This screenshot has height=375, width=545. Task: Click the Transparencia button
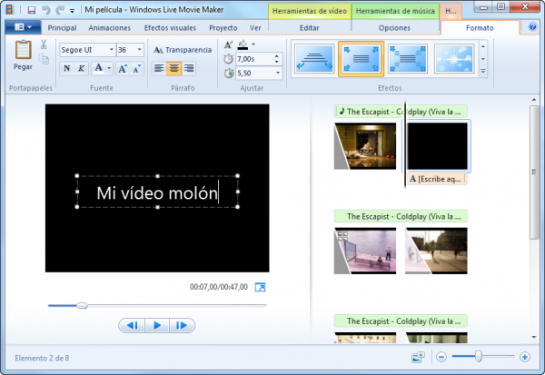[x=183, y=50]
